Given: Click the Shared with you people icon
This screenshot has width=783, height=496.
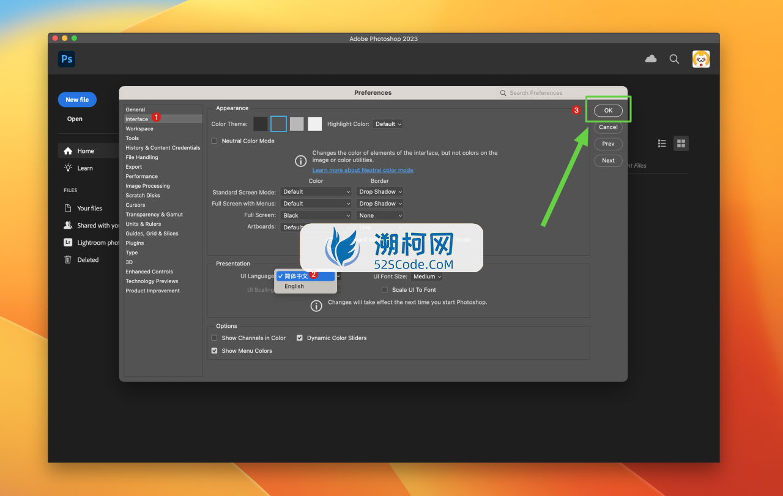Looking at the screenshot, I should [68, 225].
